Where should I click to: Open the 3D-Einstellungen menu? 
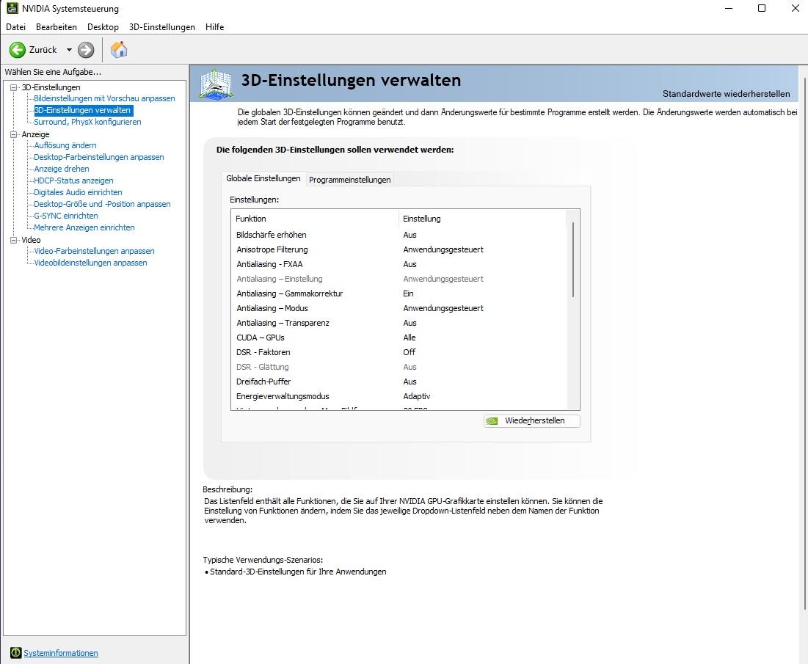pos(161,27)
